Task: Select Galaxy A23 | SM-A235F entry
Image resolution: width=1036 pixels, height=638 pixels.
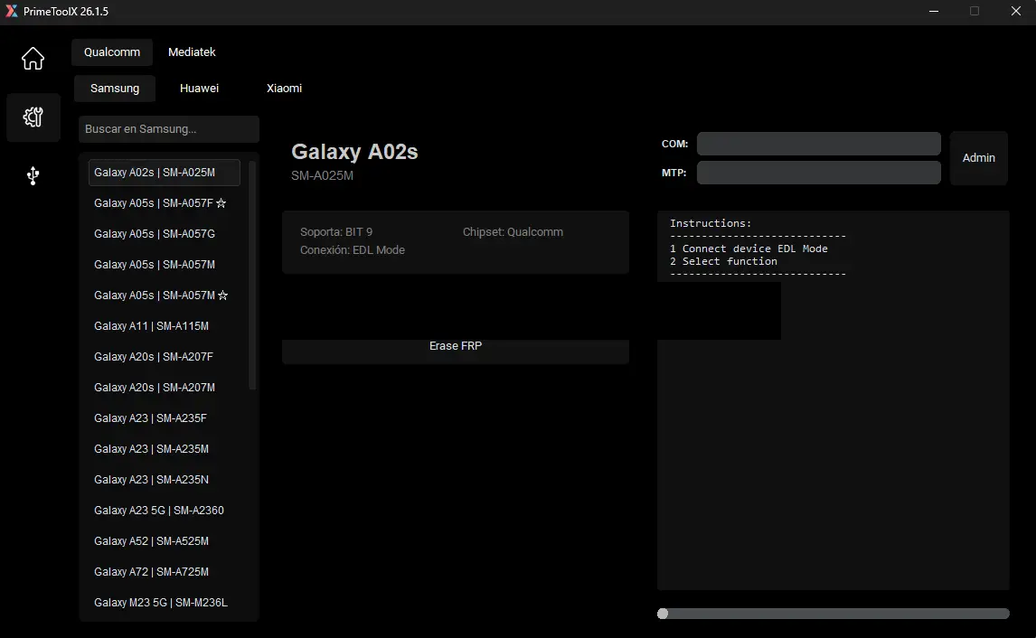Action: point(164,418)
